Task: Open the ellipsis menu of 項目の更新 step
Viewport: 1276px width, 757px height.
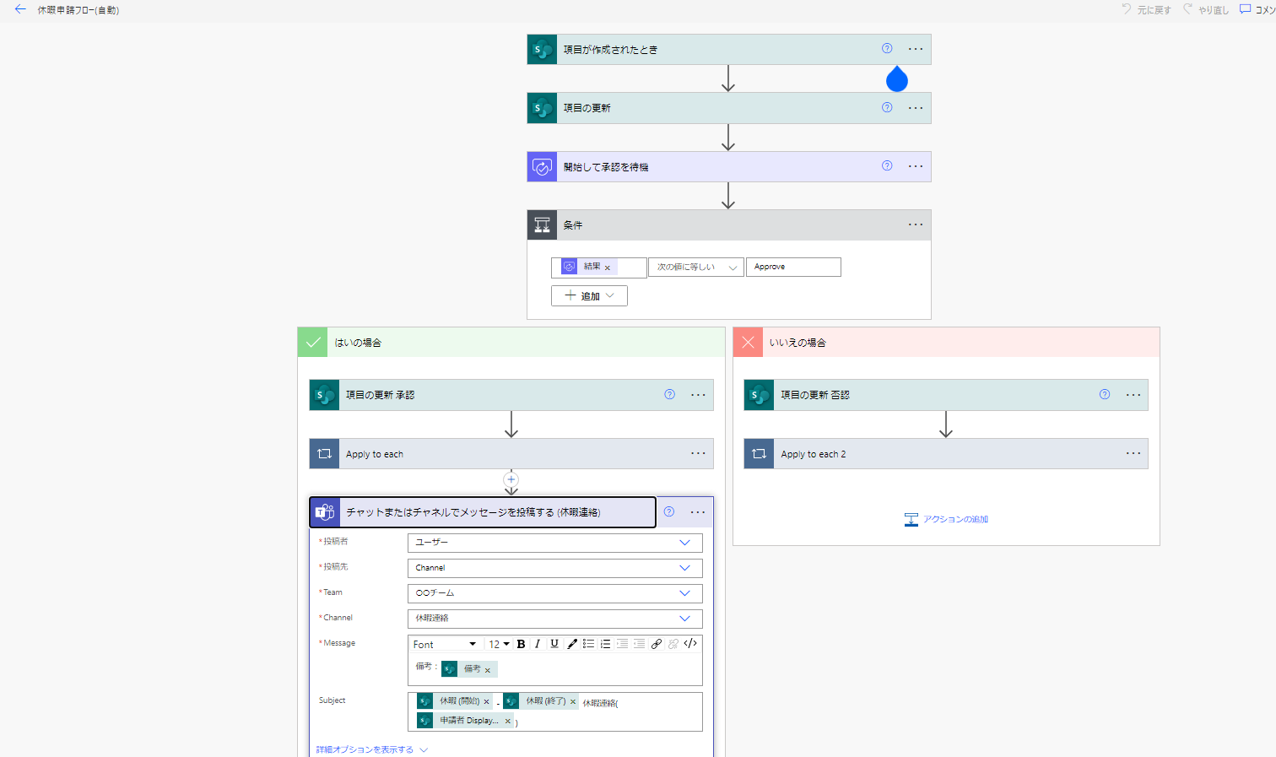Action: pos(916,108)
